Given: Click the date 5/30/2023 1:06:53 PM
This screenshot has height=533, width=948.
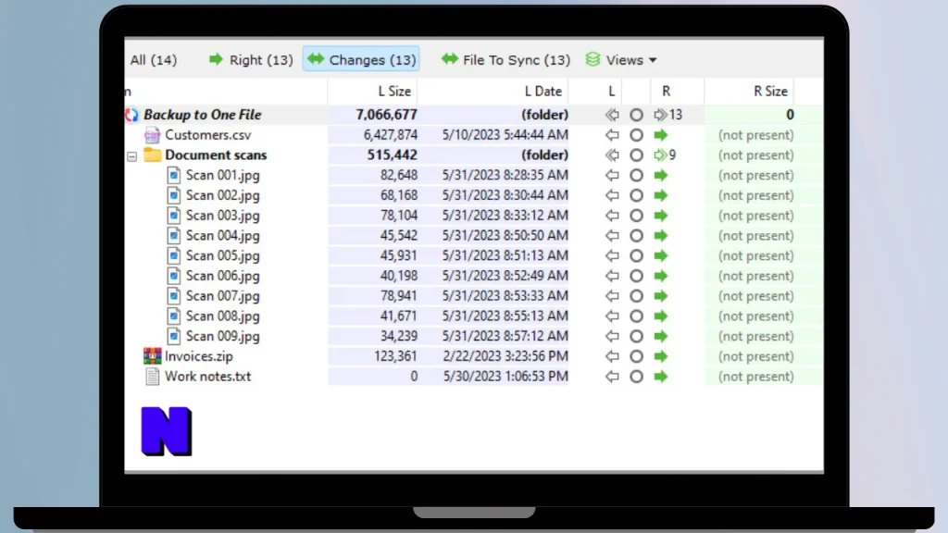Looking at the screenshot, I should (505, 377).
